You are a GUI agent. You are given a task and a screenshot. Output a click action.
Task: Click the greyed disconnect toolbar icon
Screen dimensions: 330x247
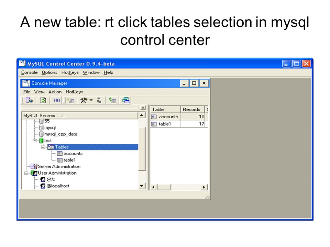click(x=99, y=100)
